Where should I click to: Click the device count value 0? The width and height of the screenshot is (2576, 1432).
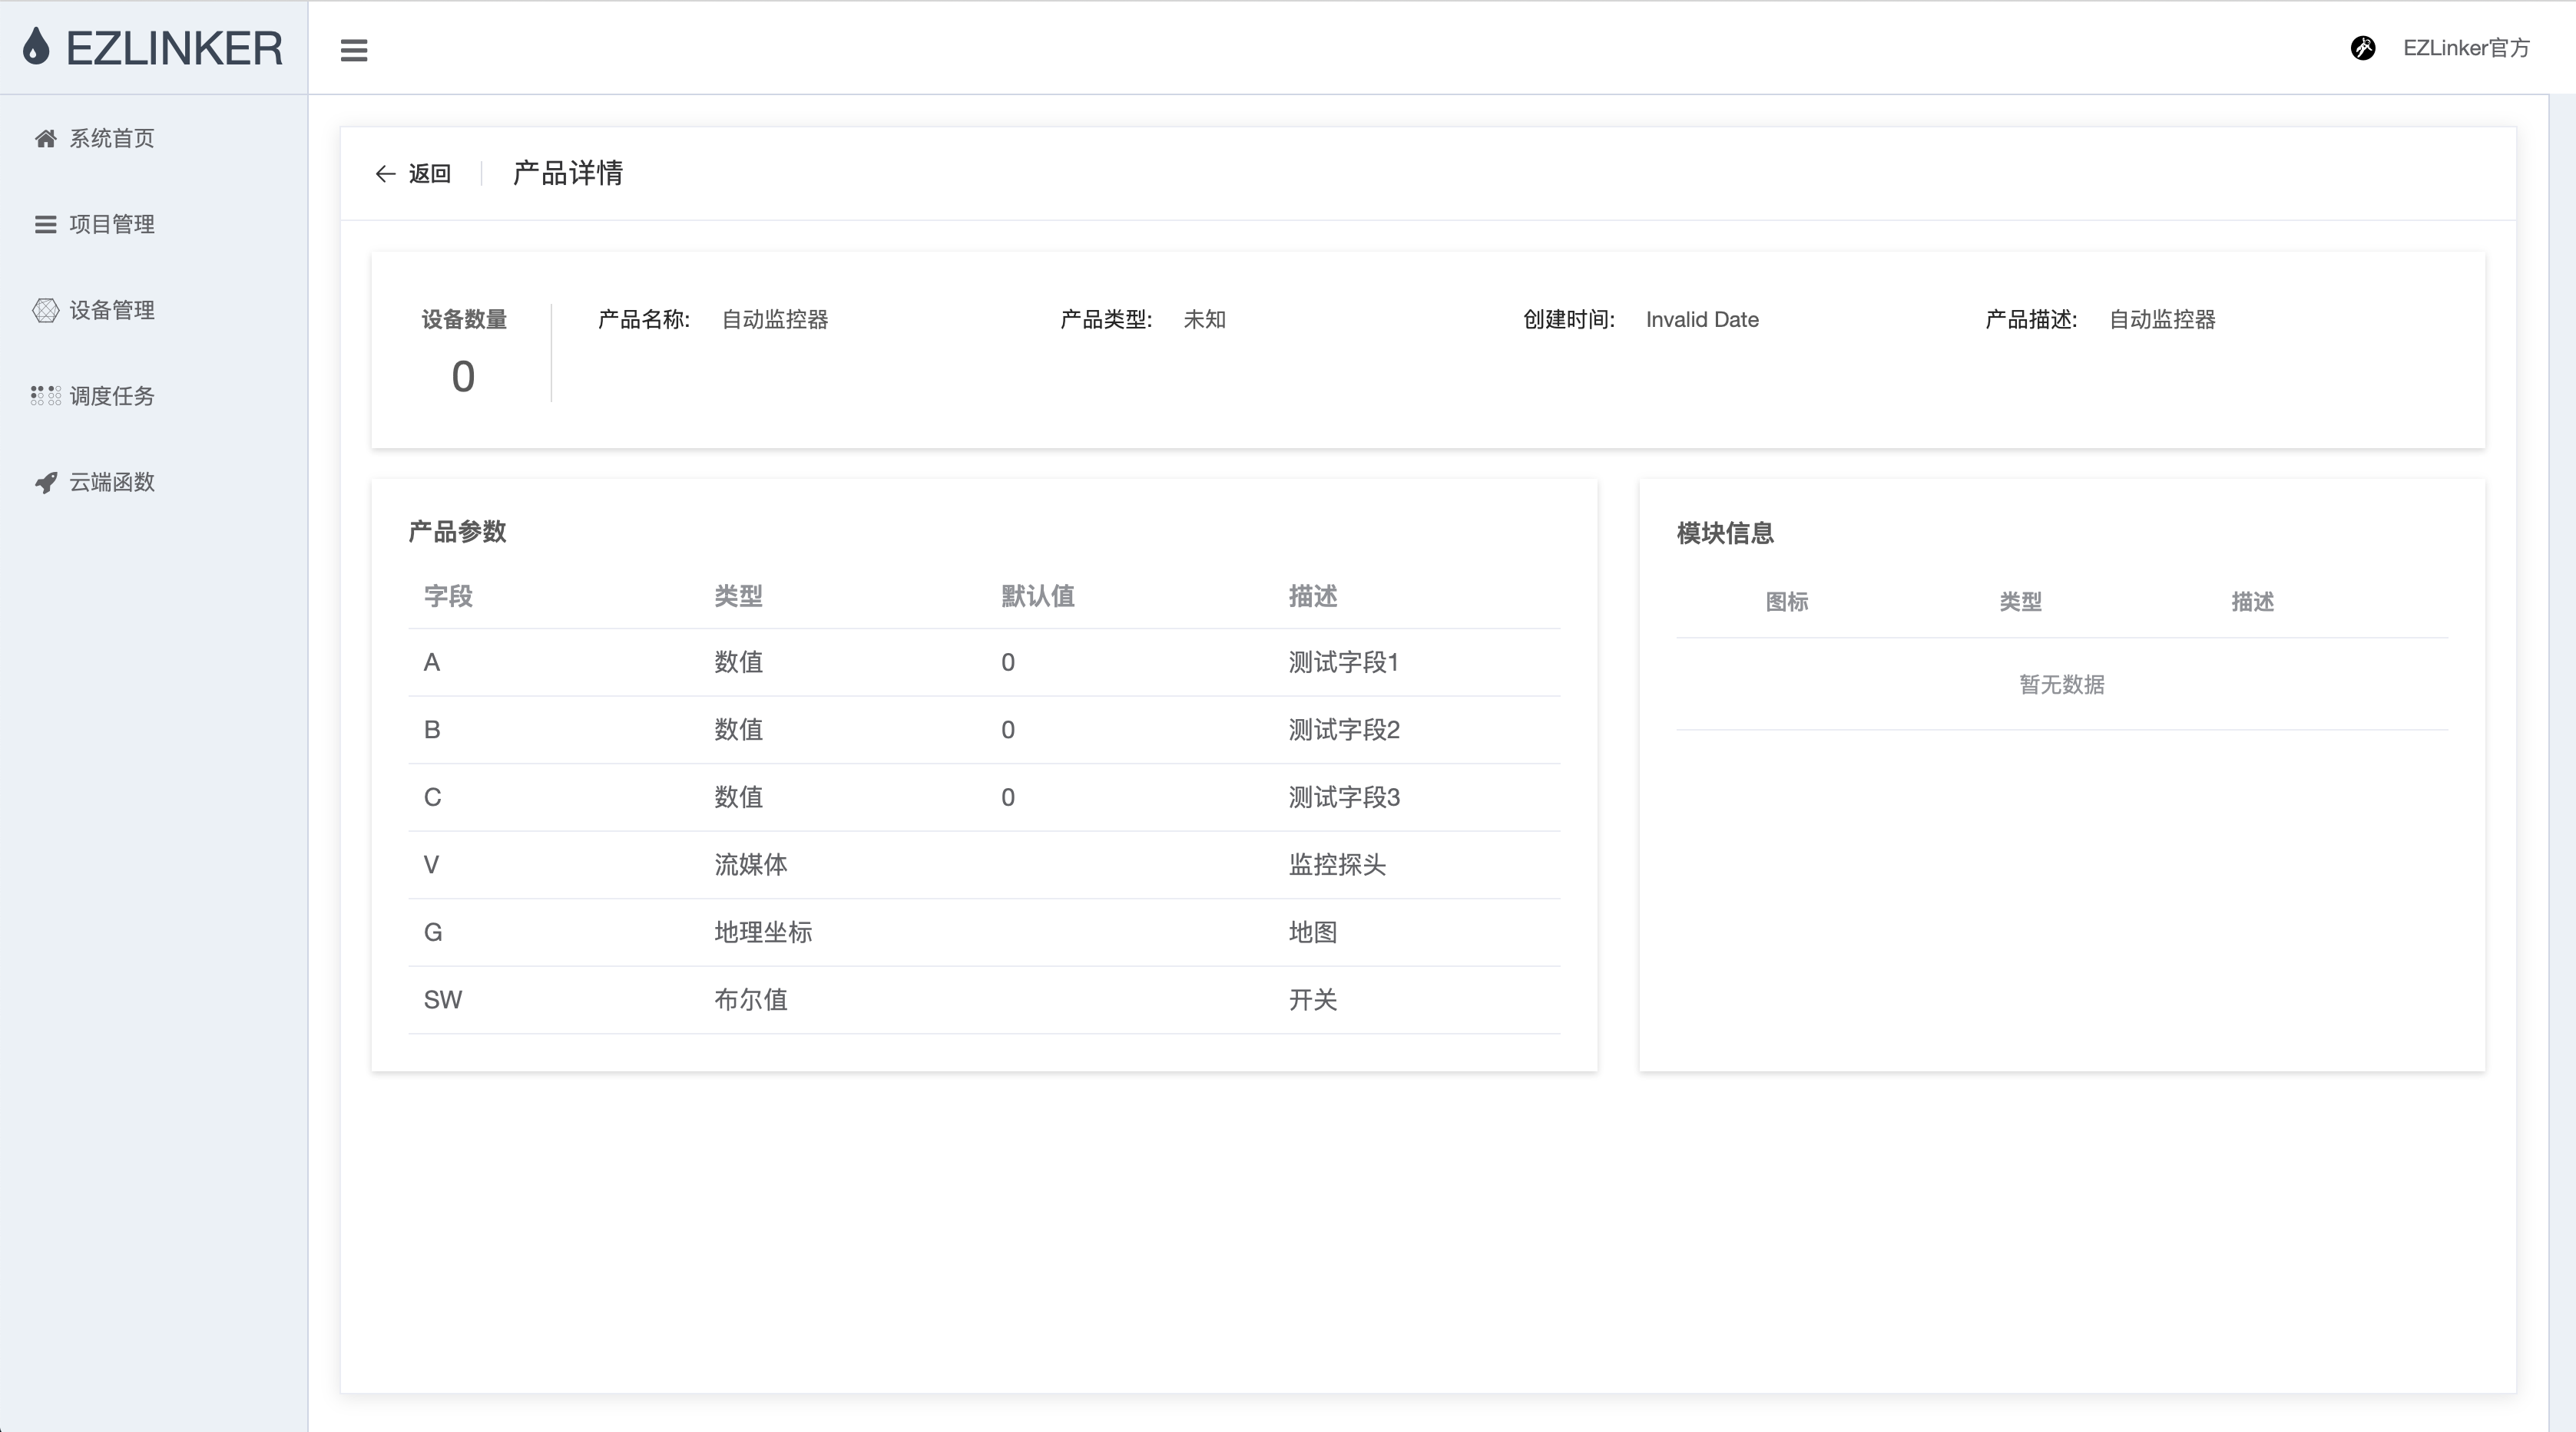[463, 377]
